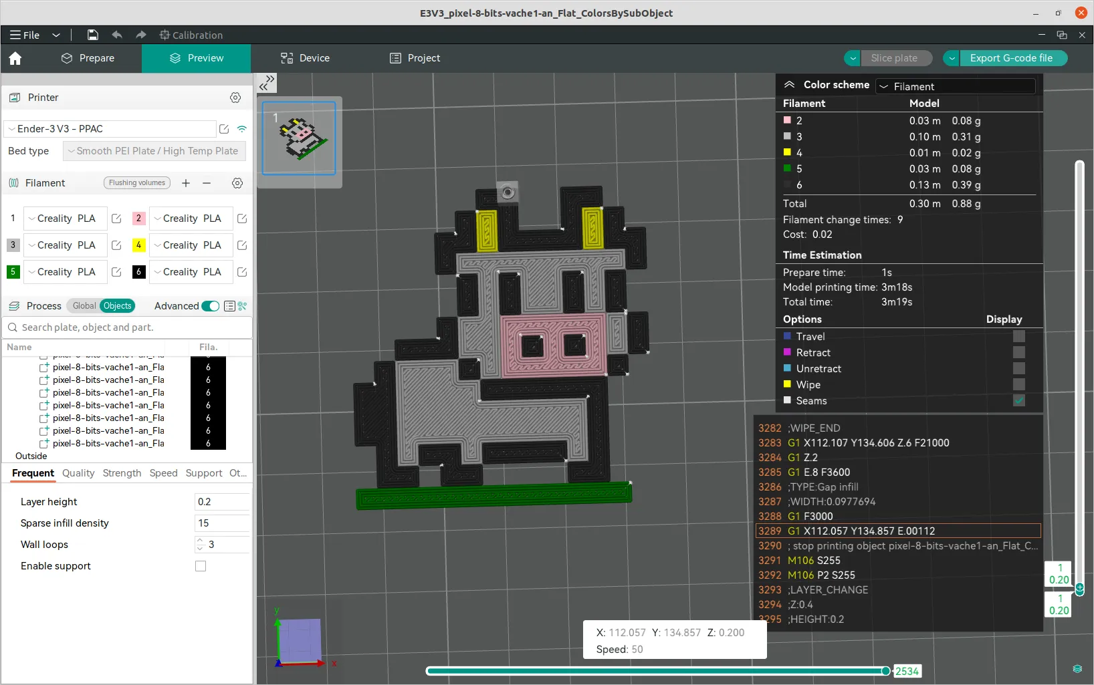The height and width of the screenshot is (685, 1094).
Task: Show the Flushing volumes dialog
Action: point(136,183)
